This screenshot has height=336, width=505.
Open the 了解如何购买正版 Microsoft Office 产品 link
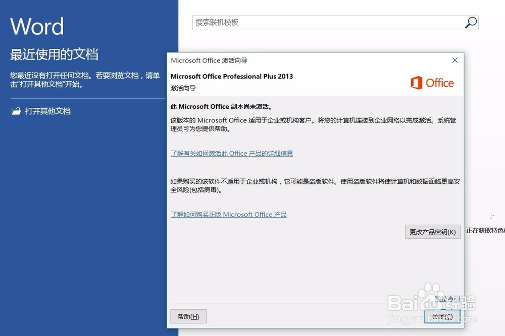pos(228,215)
